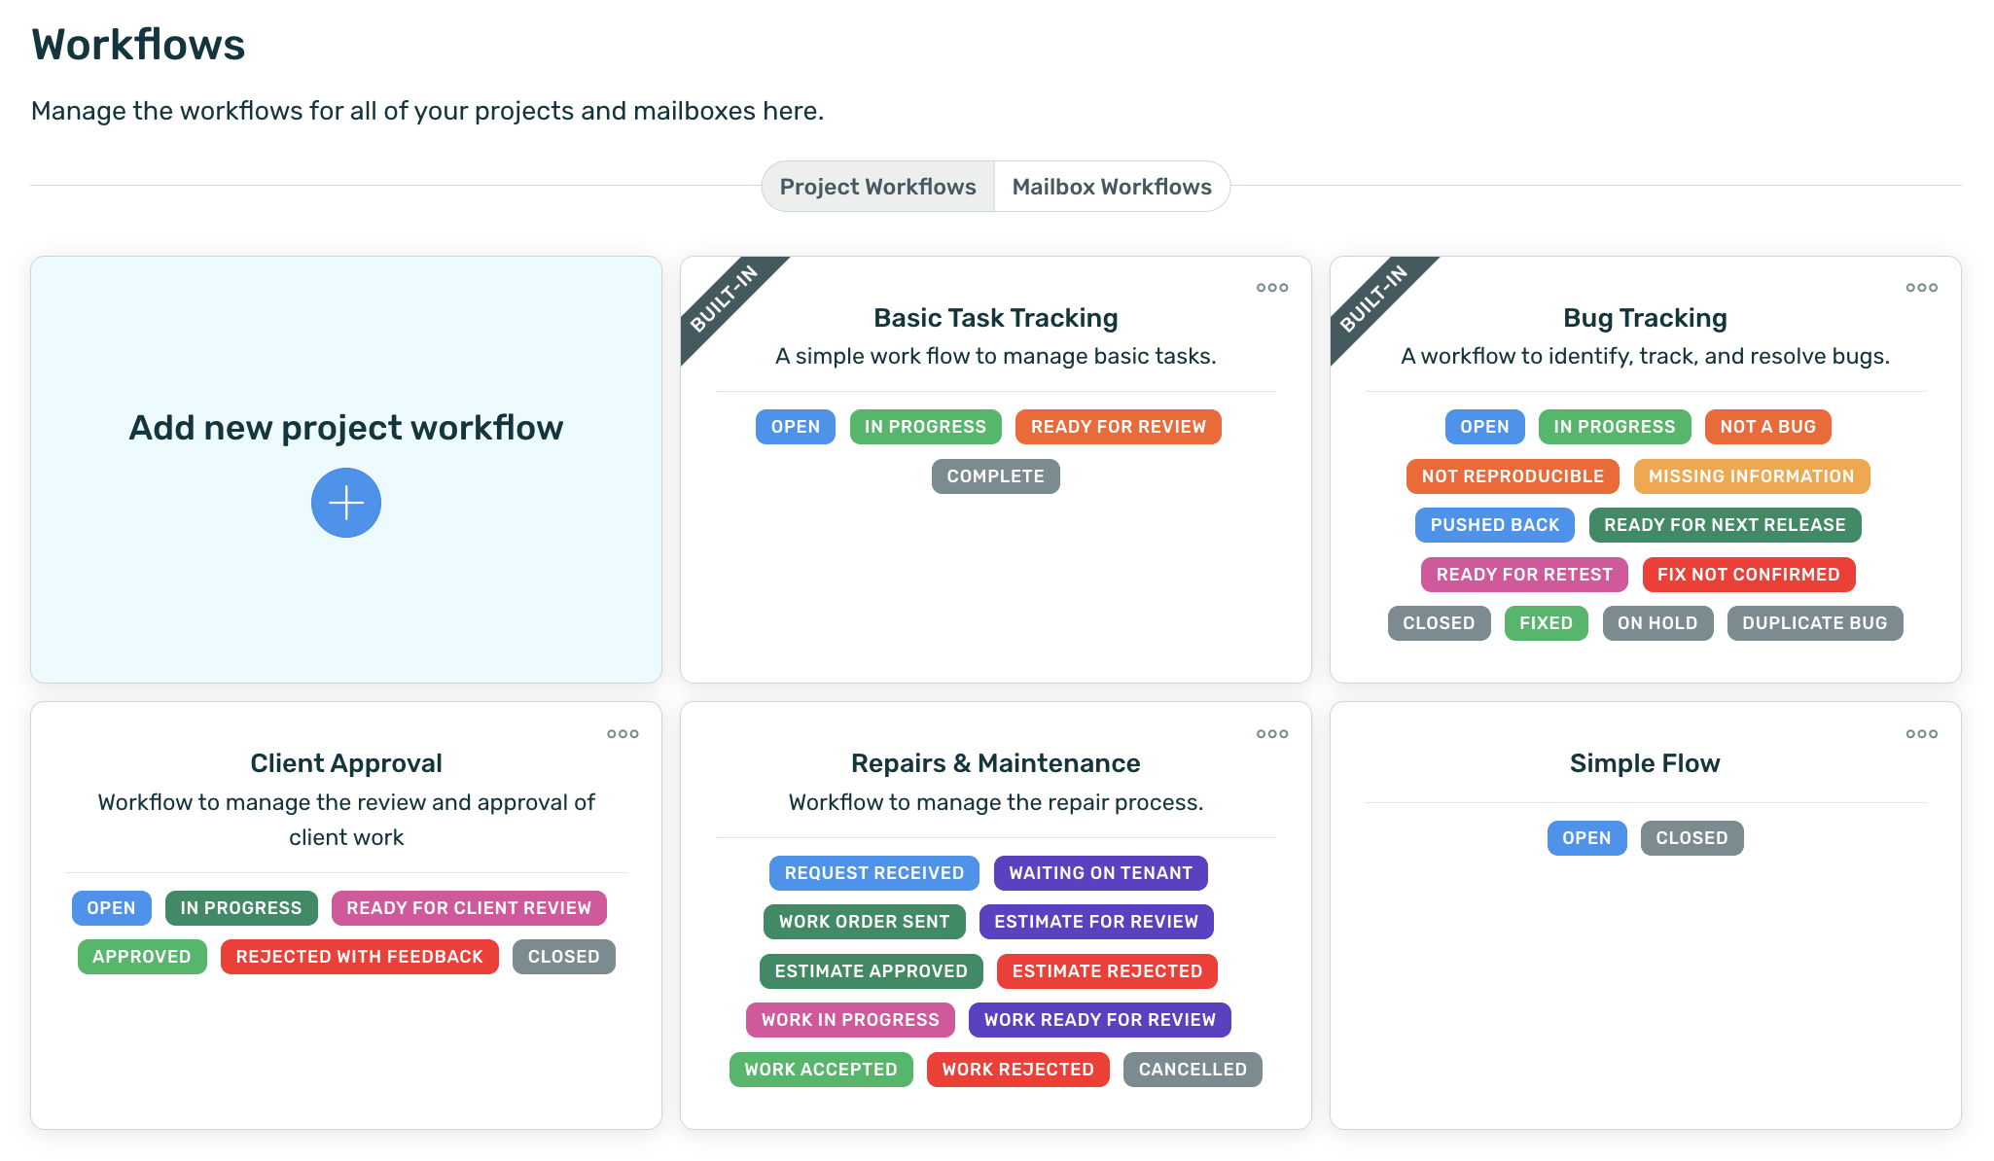The width and height of the screenshot is (1994, 1161).
Task: Select the READY FOR NEXT RELEASE status
Action: click(1725, 524)
